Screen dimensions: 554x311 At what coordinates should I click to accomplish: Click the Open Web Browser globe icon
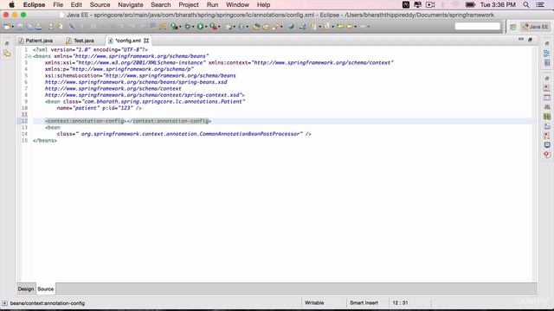[291, 27]
